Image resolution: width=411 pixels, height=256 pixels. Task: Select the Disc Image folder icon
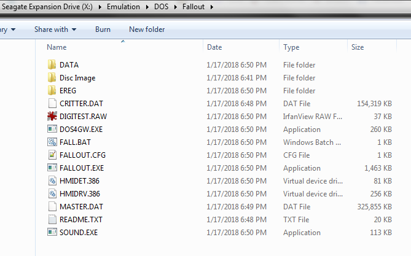tap(52, 77)
